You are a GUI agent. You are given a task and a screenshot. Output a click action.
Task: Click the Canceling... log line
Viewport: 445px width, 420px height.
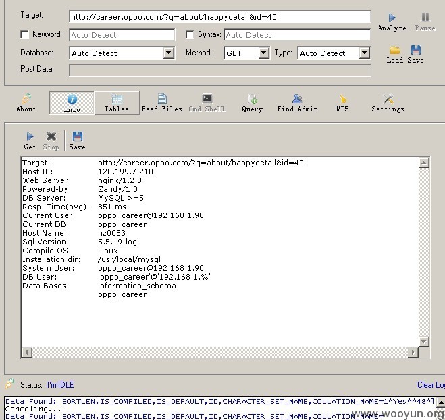[33, 409]
